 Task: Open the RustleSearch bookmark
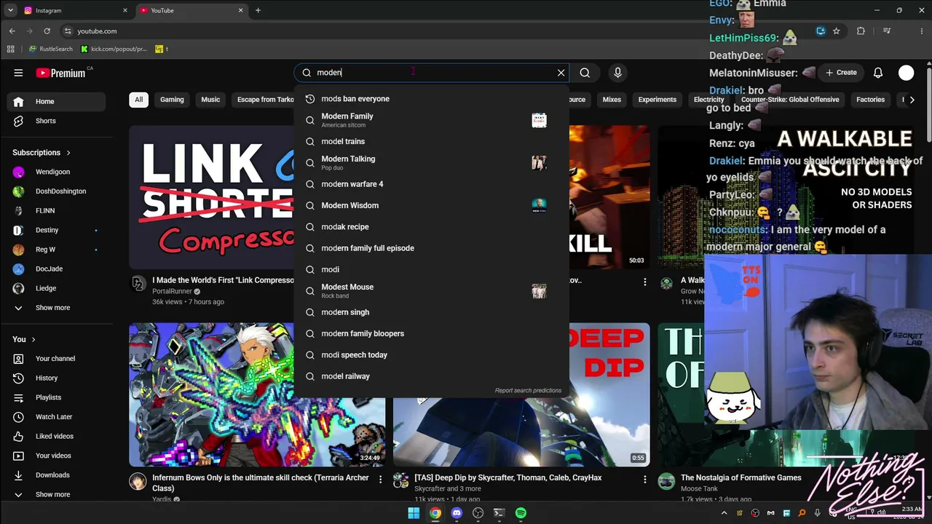point(51,49)
